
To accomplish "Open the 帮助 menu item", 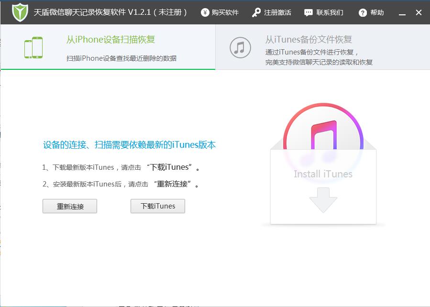I will tap(377, 12).
